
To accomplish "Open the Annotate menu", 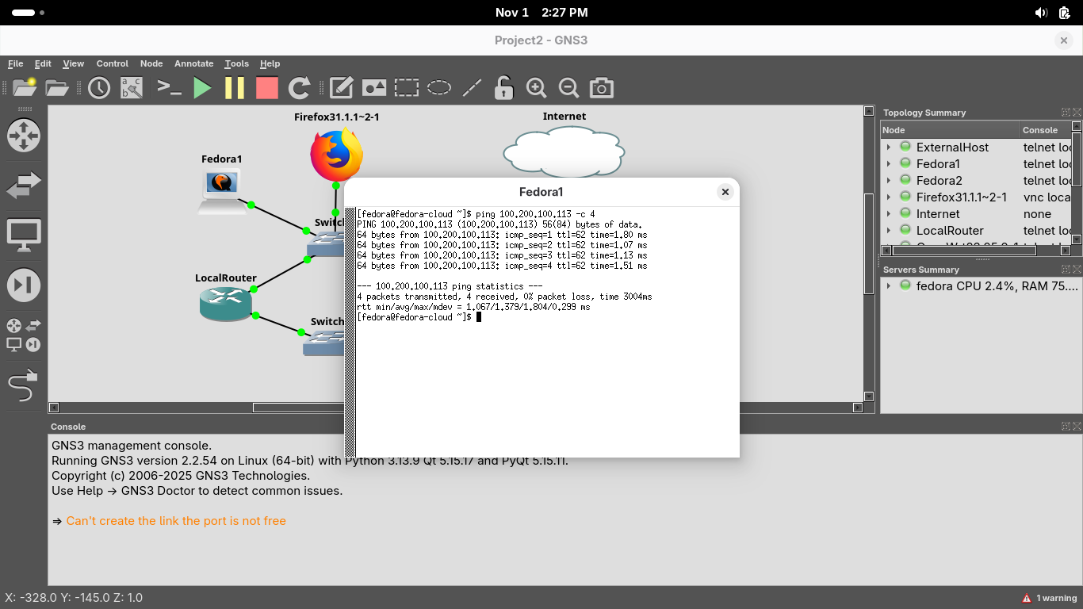I will [x=193, y=63].
